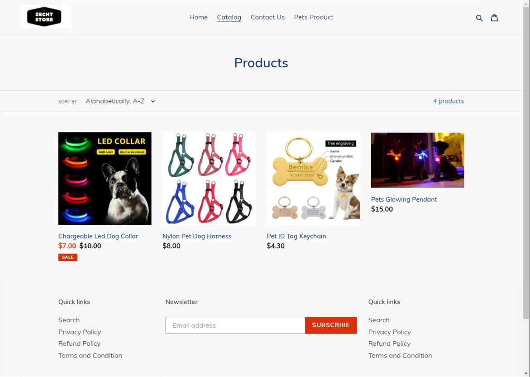This screenshot has width=530, height=377.
Task: Open the LED Collar product image
Action: tap(105, 179)
